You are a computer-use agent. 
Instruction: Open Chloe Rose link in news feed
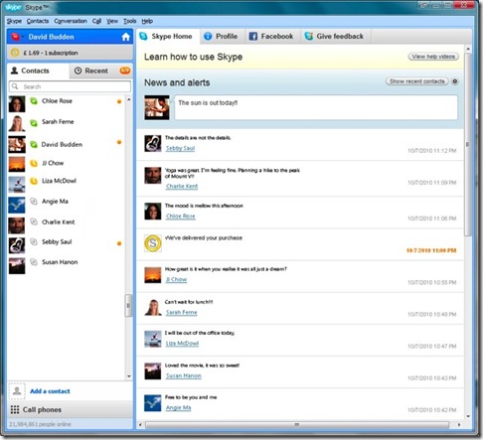(181, 216)
